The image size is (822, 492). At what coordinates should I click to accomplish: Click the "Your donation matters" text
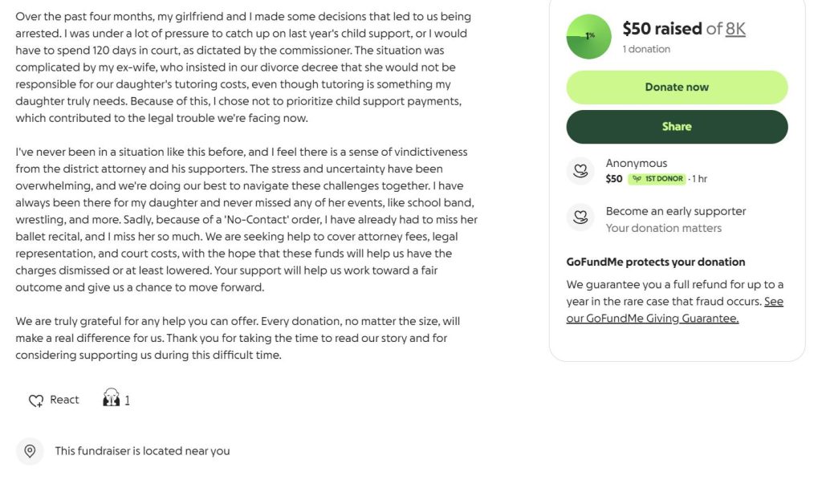663,228
